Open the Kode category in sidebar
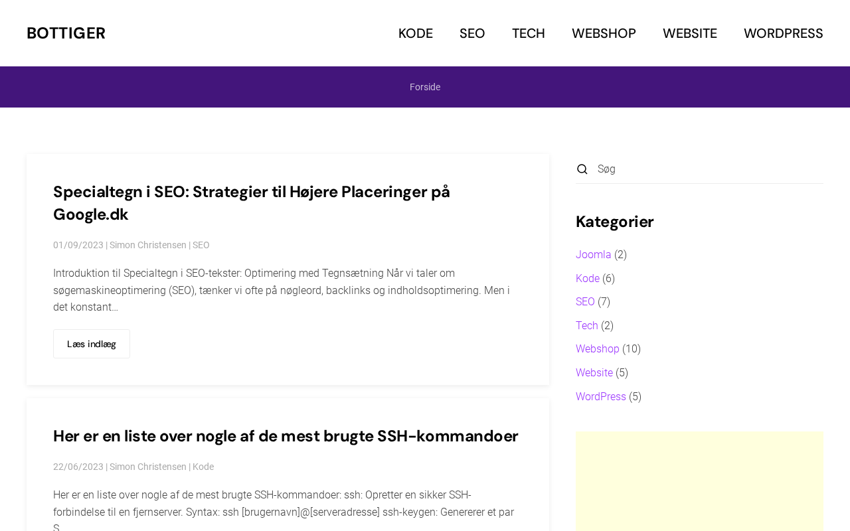Viewport: 850px width, 531px height. pyautogui.click(x=588, y=279)
